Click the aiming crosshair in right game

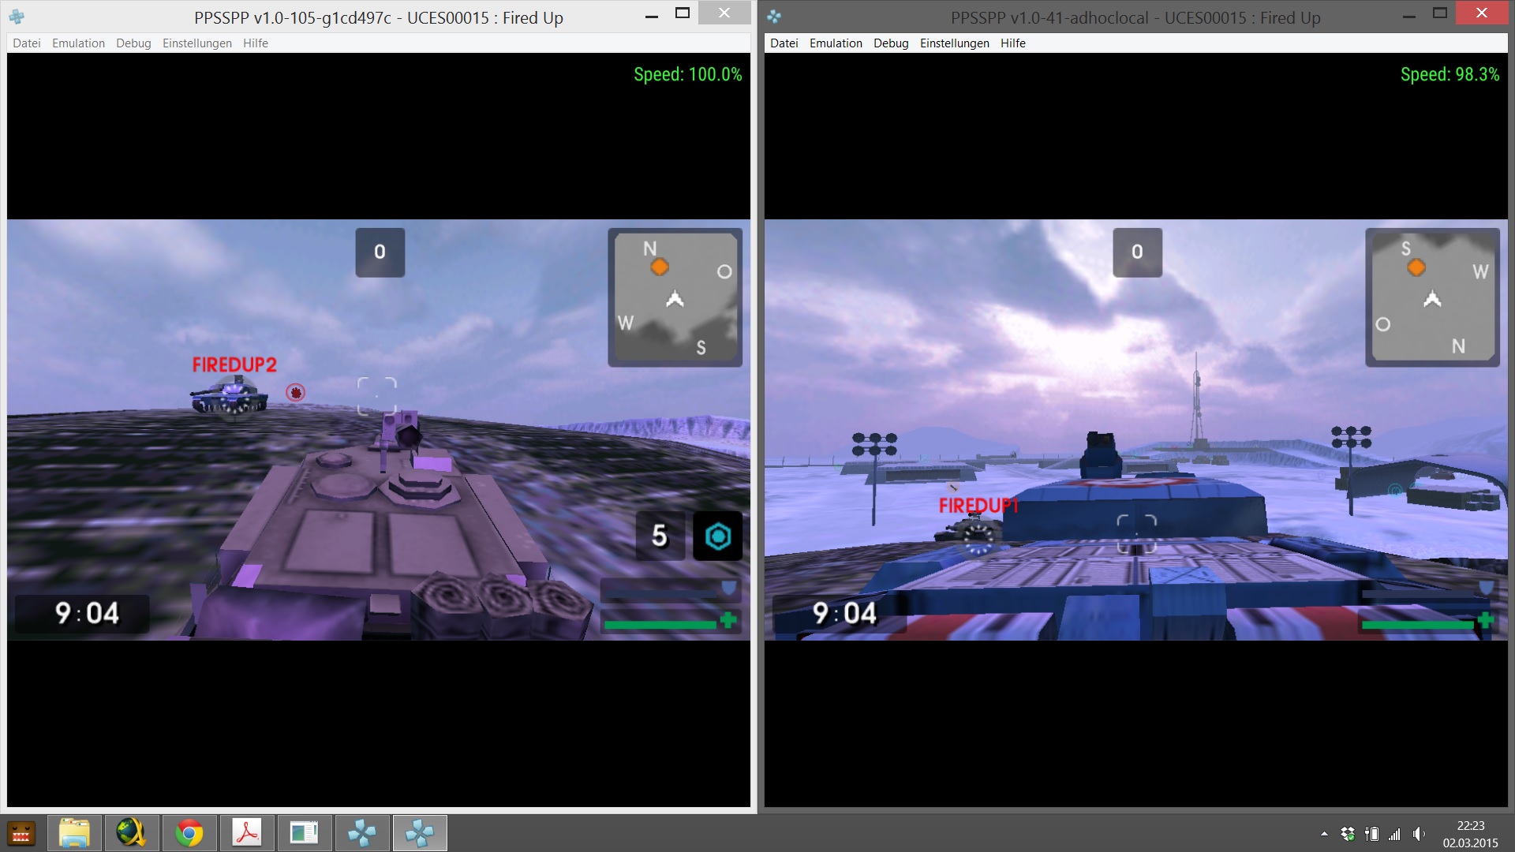pos(1136,533)
